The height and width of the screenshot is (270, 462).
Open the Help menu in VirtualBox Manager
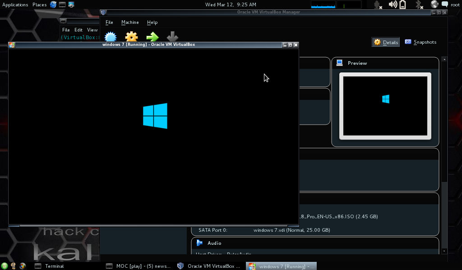point(152,22)
